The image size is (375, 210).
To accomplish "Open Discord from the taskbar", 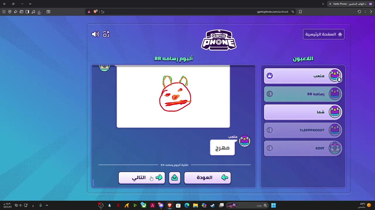I will click(161, 205).
